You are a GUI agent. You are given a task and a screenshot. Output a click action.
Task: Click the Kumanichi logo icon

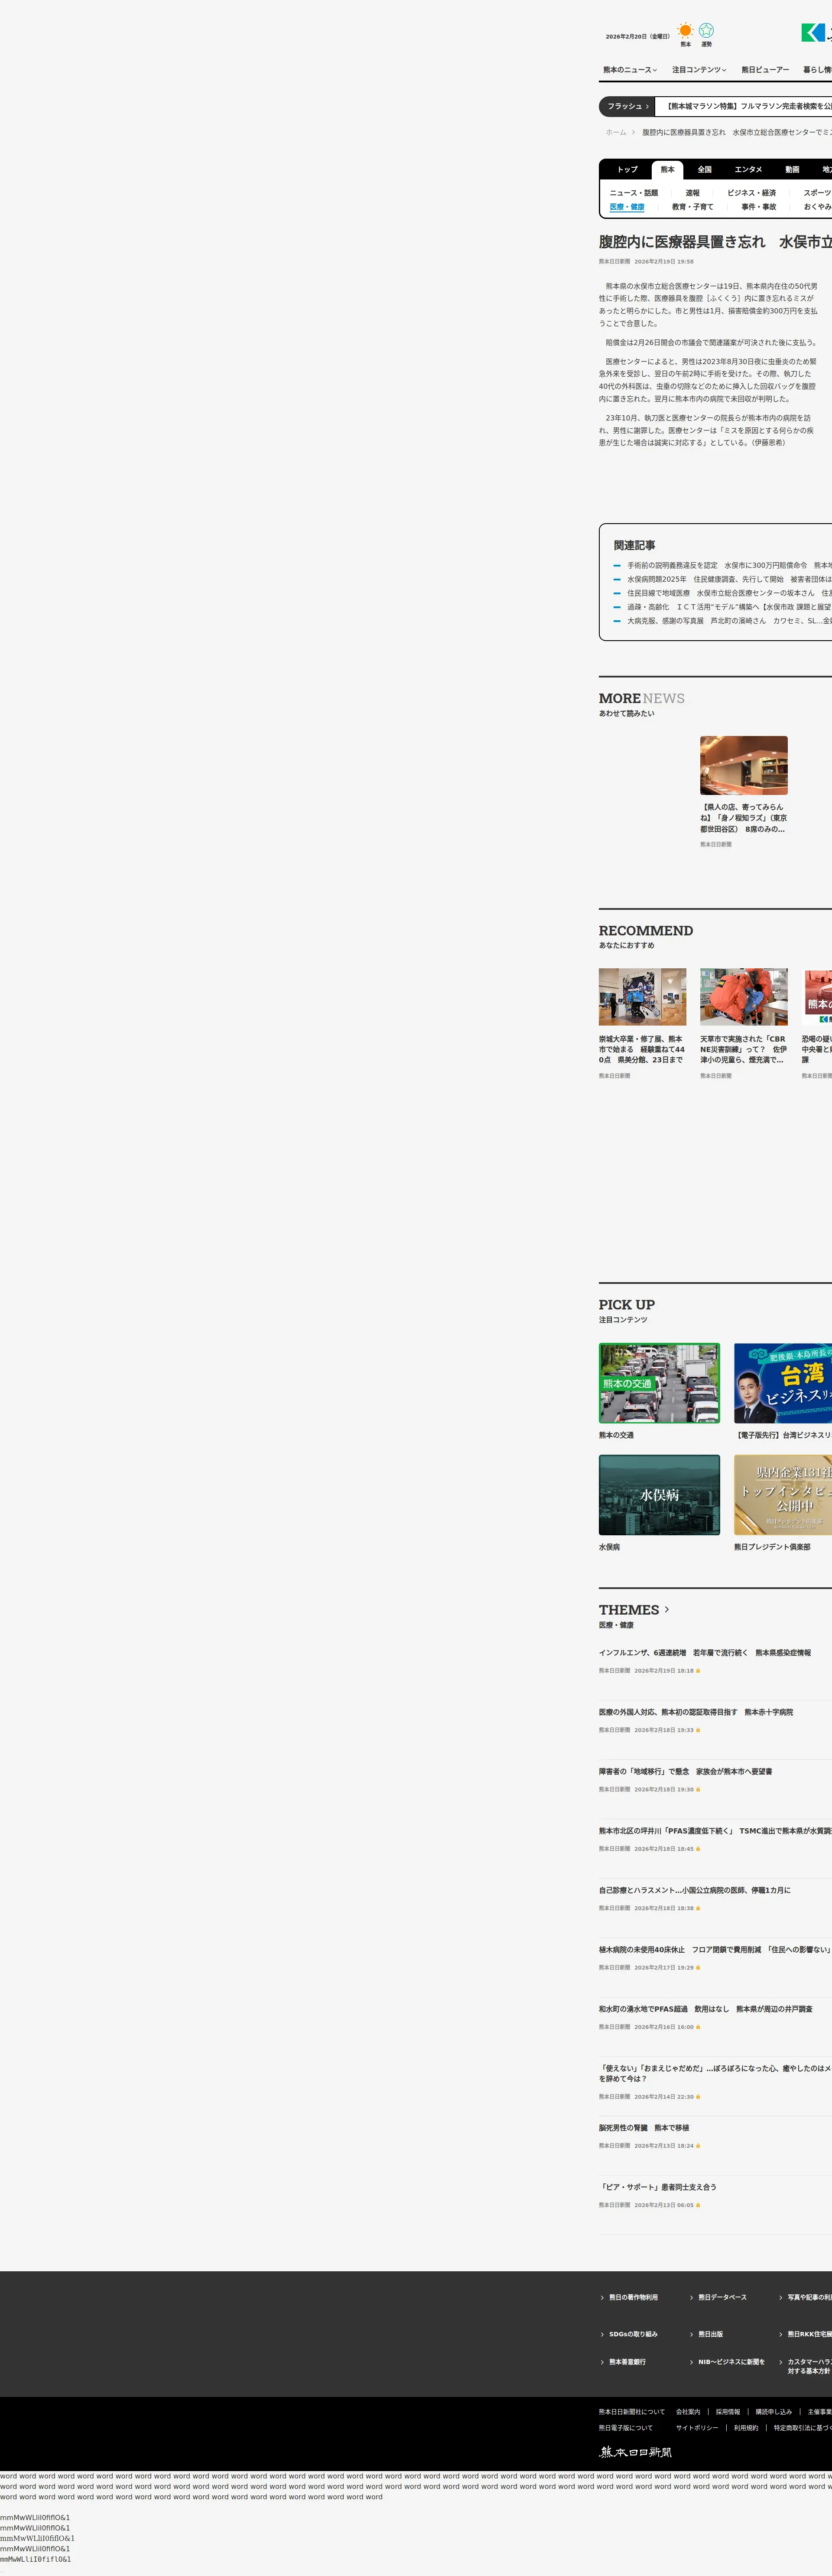coord(813,33)
